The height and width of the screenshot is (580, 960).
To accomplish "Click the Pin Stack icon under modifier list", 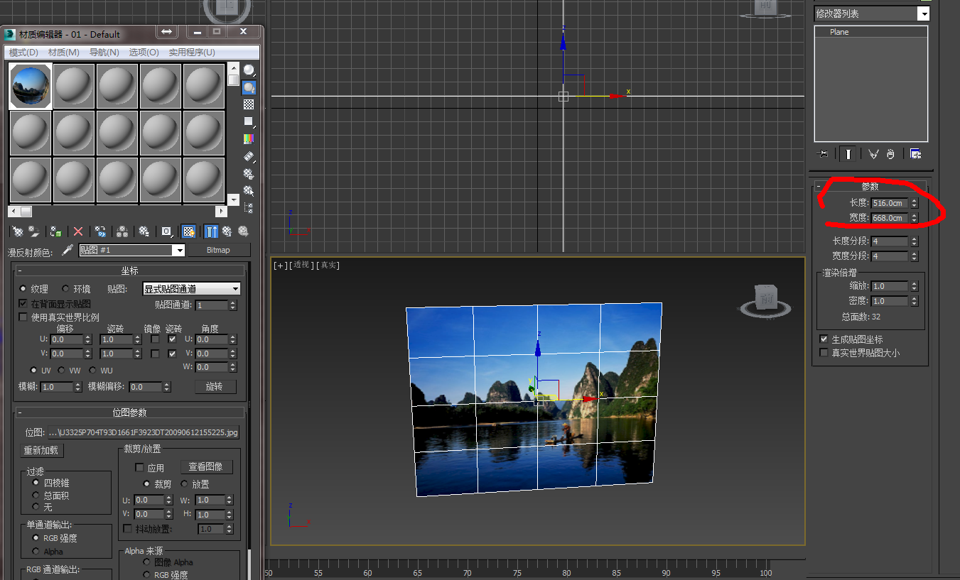I will (824, 153).
